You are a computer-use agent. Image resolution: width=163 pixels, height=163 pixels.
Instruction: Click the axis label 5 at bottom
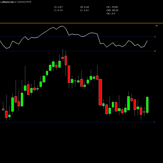(154, 122)
